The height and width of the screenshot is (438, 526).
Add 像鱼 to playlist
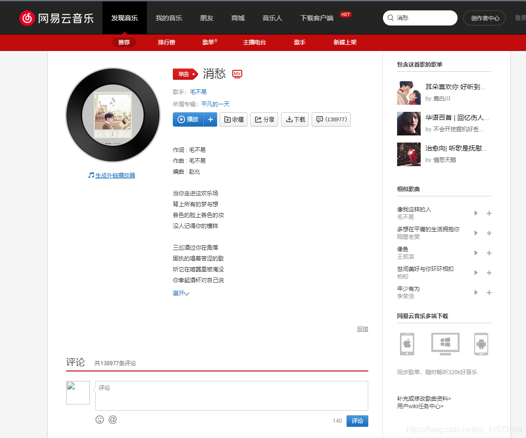tap(489, 253)
